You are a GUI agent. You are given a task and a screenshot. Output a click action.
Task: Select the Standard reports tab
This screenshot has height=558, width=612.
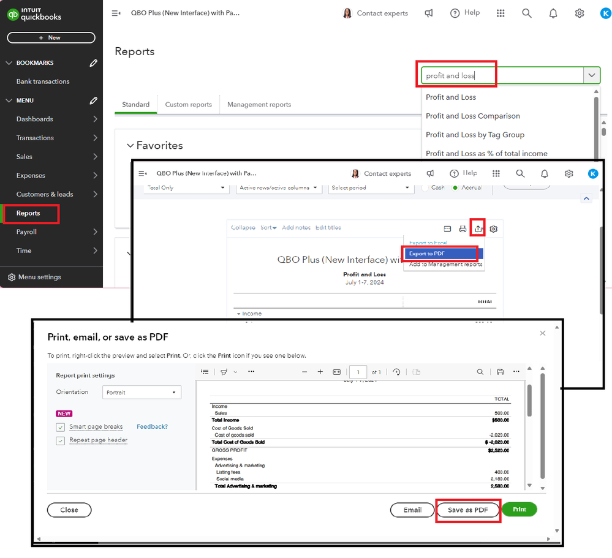click(136, 105)
